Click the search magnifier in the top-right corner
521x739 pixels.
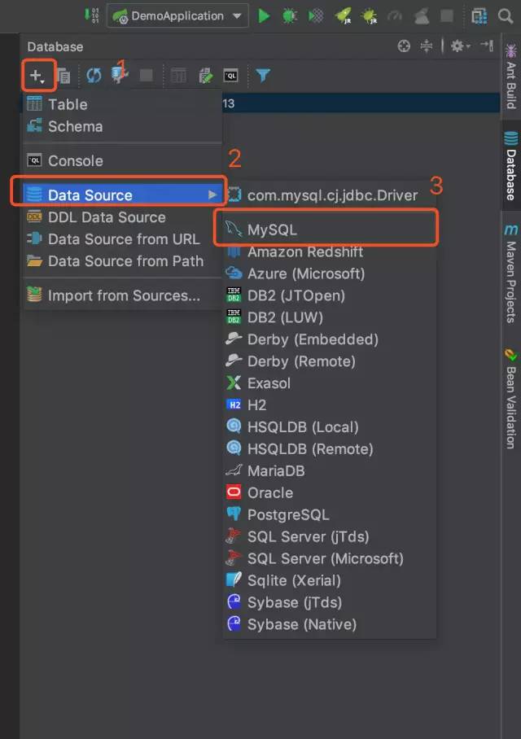tap(506, 15)
